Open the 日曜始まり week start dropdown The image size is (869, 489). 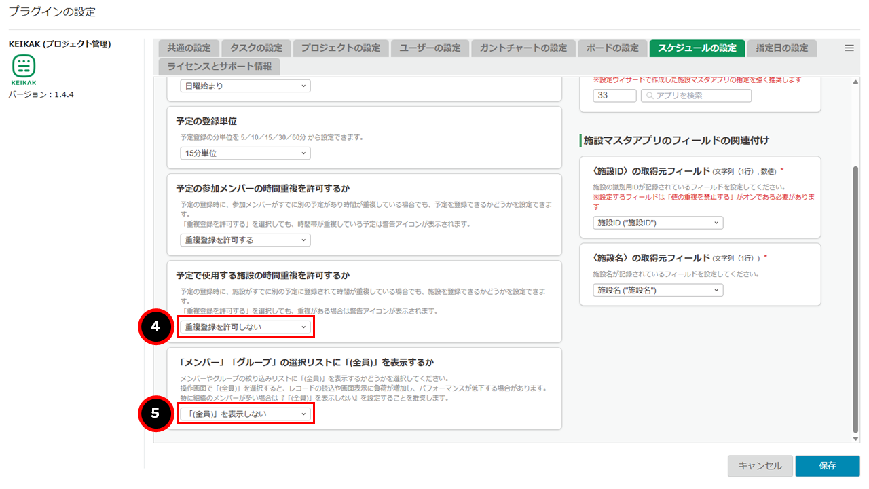coord(245,86)
